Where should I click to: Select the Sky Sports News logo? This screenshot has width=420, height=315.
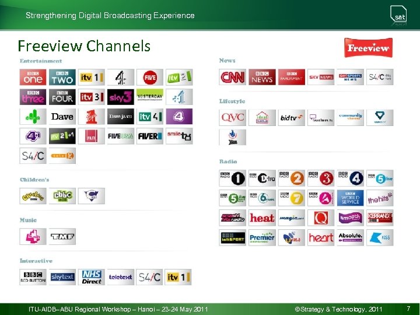click(351, 77)
